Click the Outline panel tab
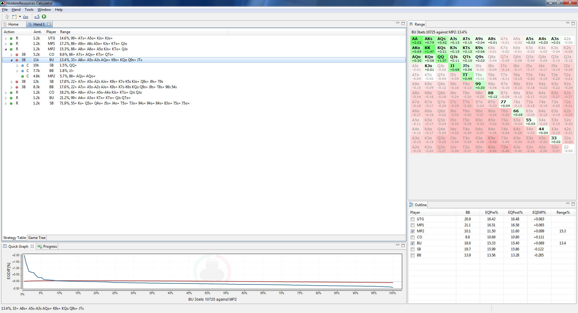578x313 pixels. [418, 205]
